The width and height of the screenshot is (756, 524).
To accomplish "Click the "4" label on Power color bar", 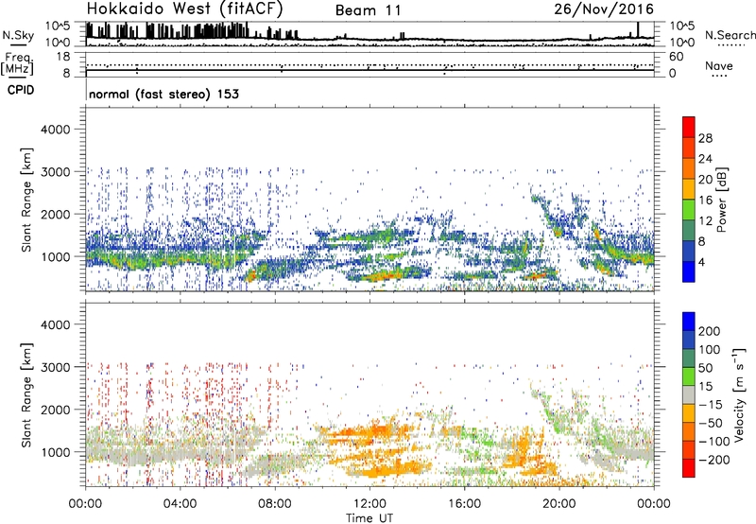I will click(702, 262).
